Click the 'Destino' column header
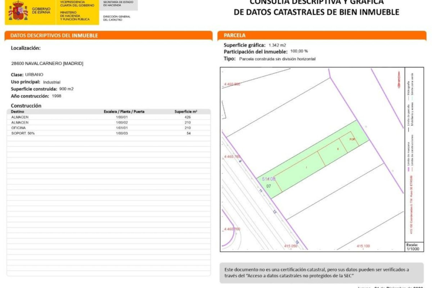Viewport: 432px width, 288px height. pyautogui.click(x=18, y=112)
